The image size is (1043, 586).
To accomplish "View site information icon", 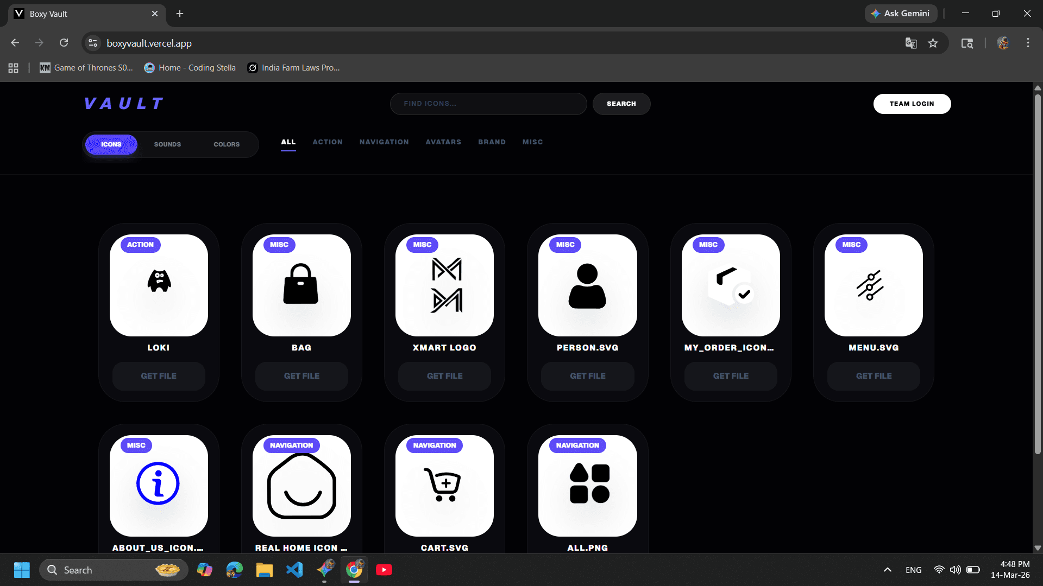I will [93, 43].
